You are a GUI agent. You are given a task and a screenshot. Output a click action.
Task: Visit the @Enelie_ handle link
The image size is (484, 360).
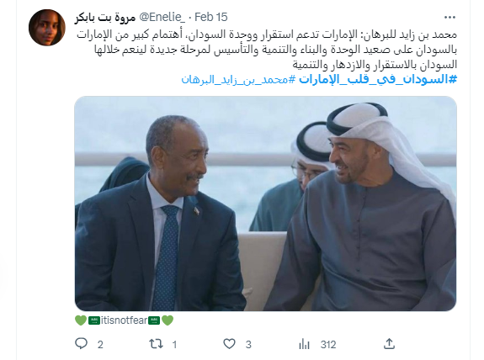coord(162,17)
